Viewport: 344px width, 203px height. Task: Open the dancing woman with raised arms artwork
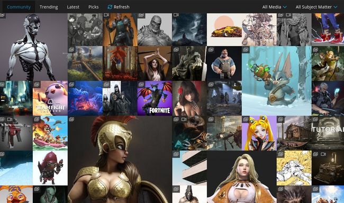click(x=155, y=63)
